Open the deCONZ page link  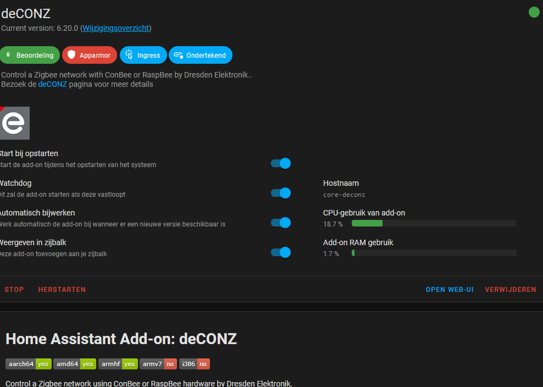click(x=52, y=84)
